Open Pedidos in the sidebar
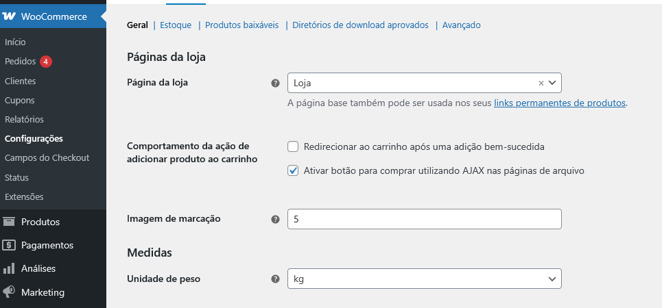Screen dimensions: 662x308 click(21, 62)
